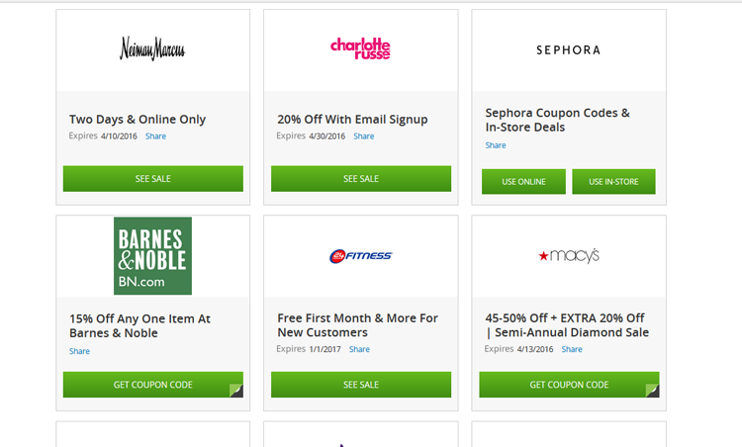The height and width of the screenshot is (447, 742).
Task: Share the Charlotte Russe email signup deal
Action: click(364, 136)
